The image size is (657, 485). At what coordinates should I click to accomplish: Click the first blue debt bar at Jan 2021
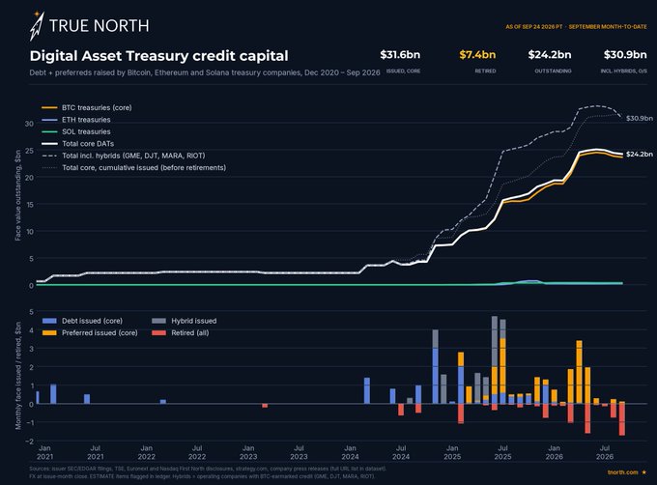point(38,397)
